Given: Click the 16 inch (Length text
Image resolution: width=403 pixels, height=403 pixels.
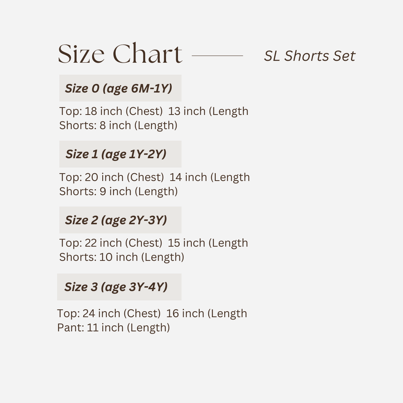Looking at the screenshot, I should [207, 313].
